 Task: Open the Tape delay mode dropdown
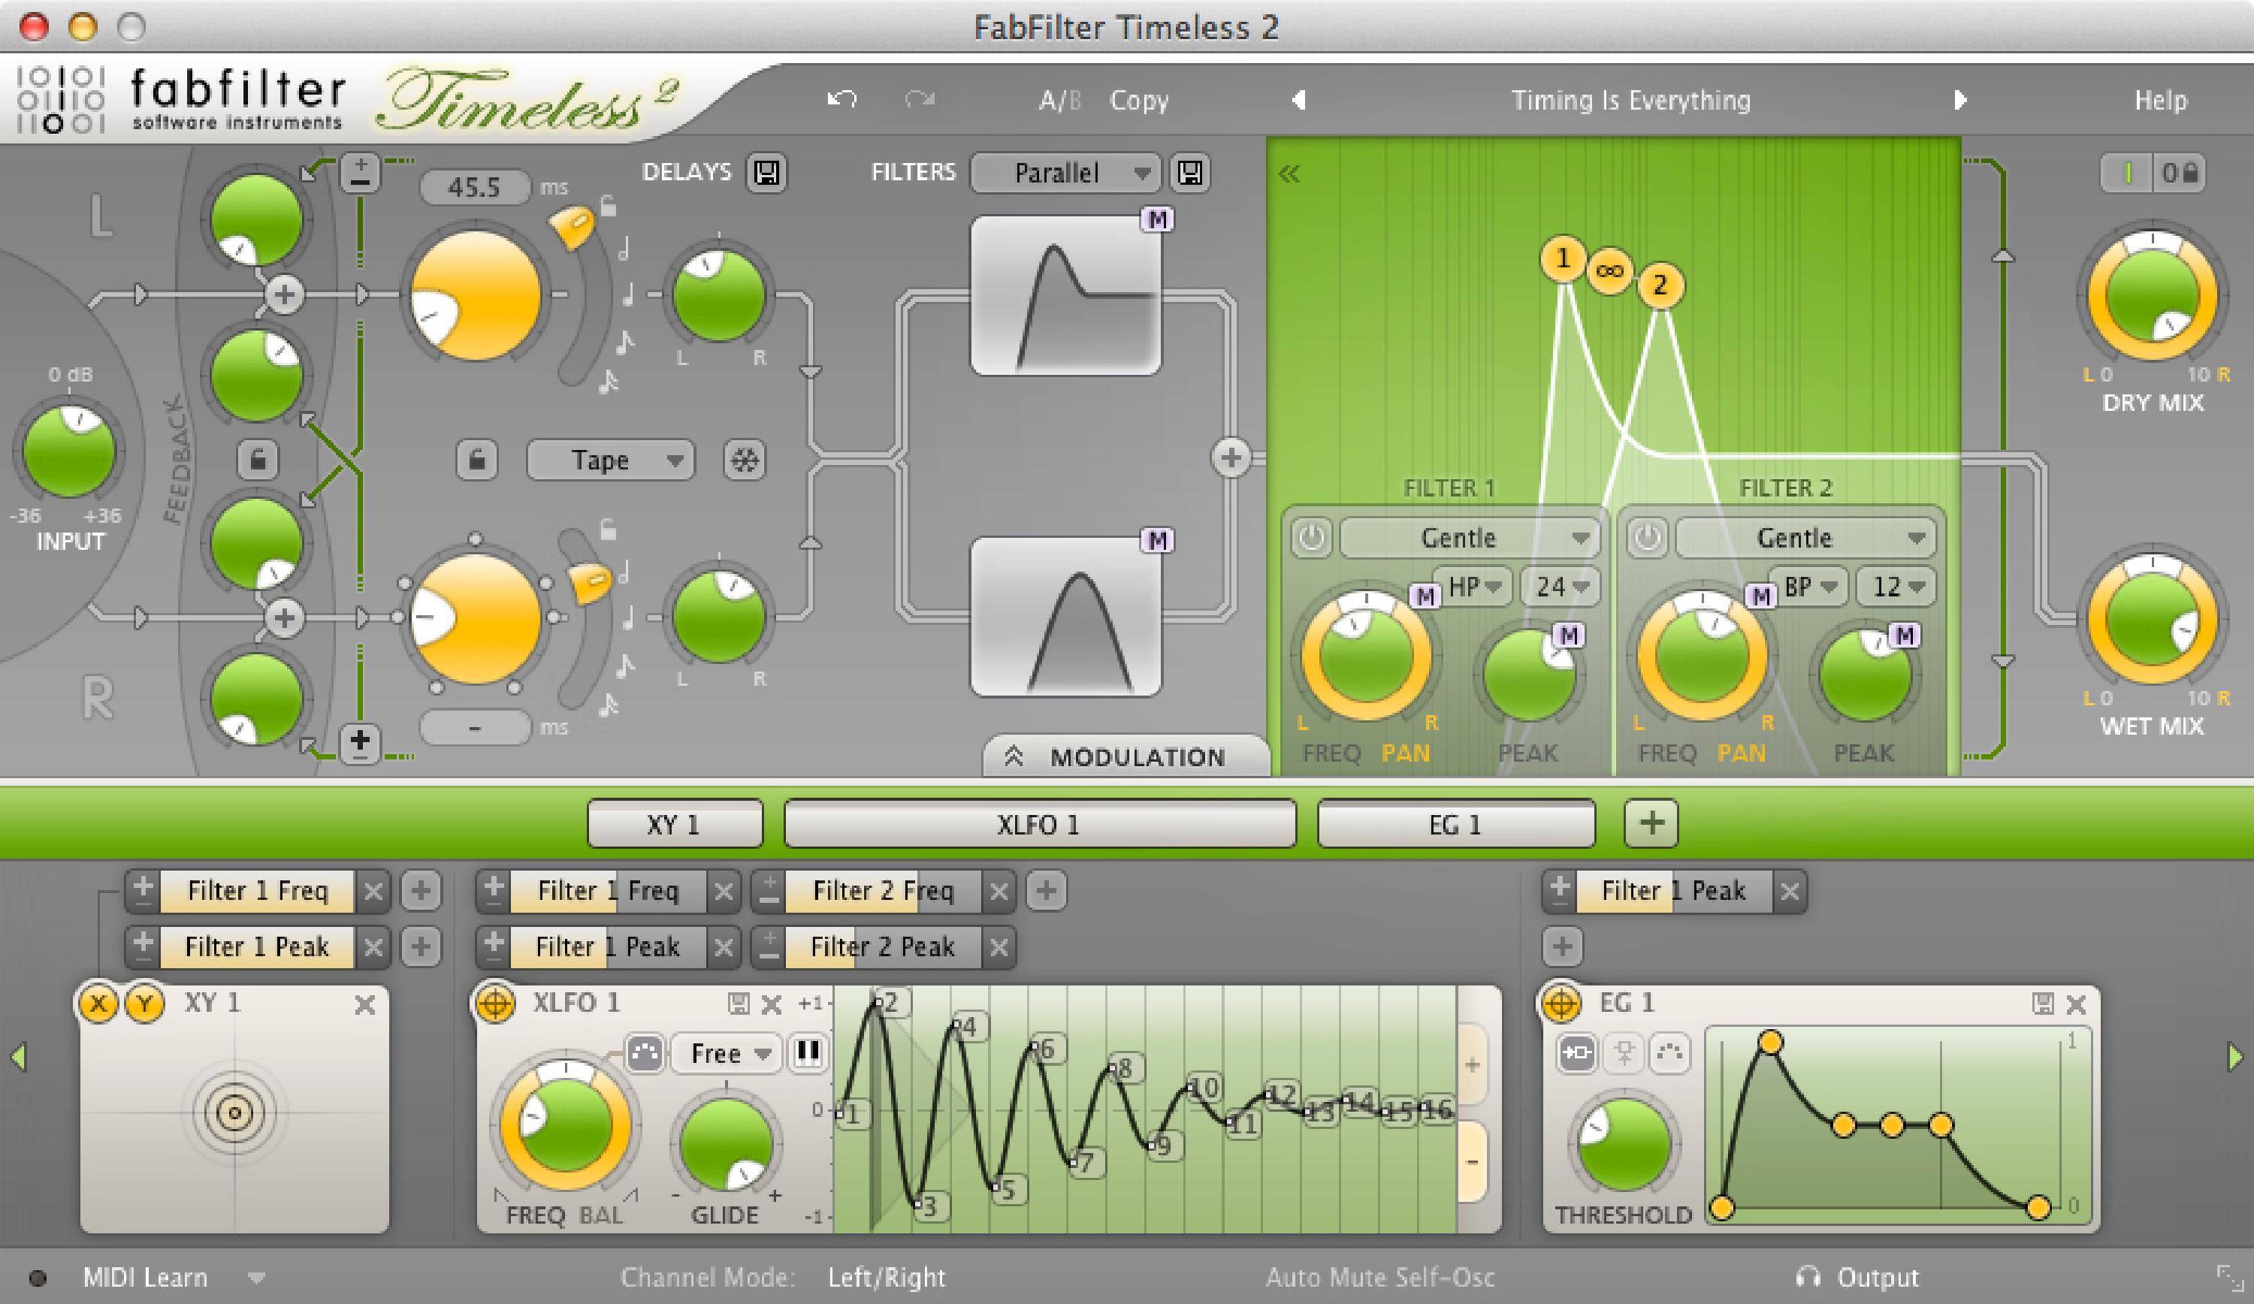point(610,460)
